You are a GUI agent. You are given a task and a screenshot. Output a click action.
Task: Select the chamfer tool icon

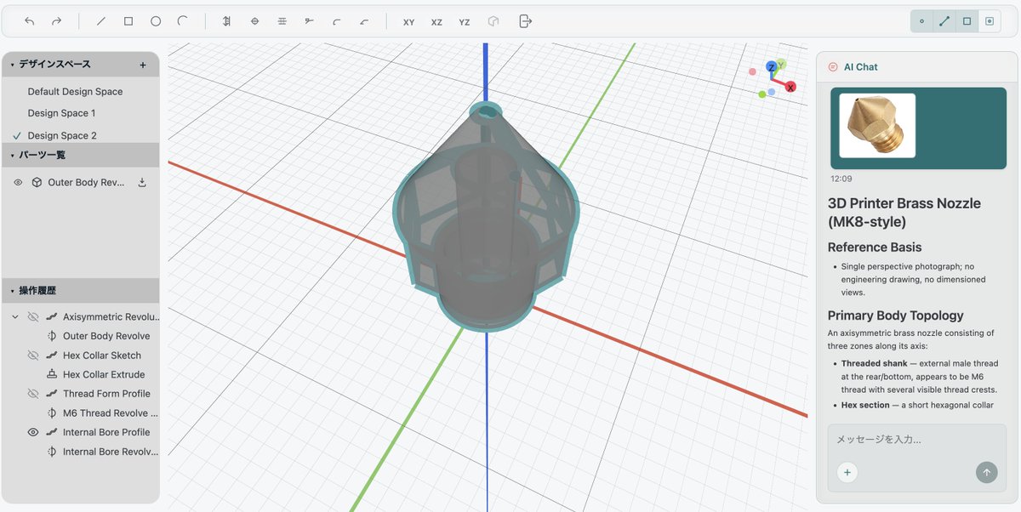[x=364, y=21]
